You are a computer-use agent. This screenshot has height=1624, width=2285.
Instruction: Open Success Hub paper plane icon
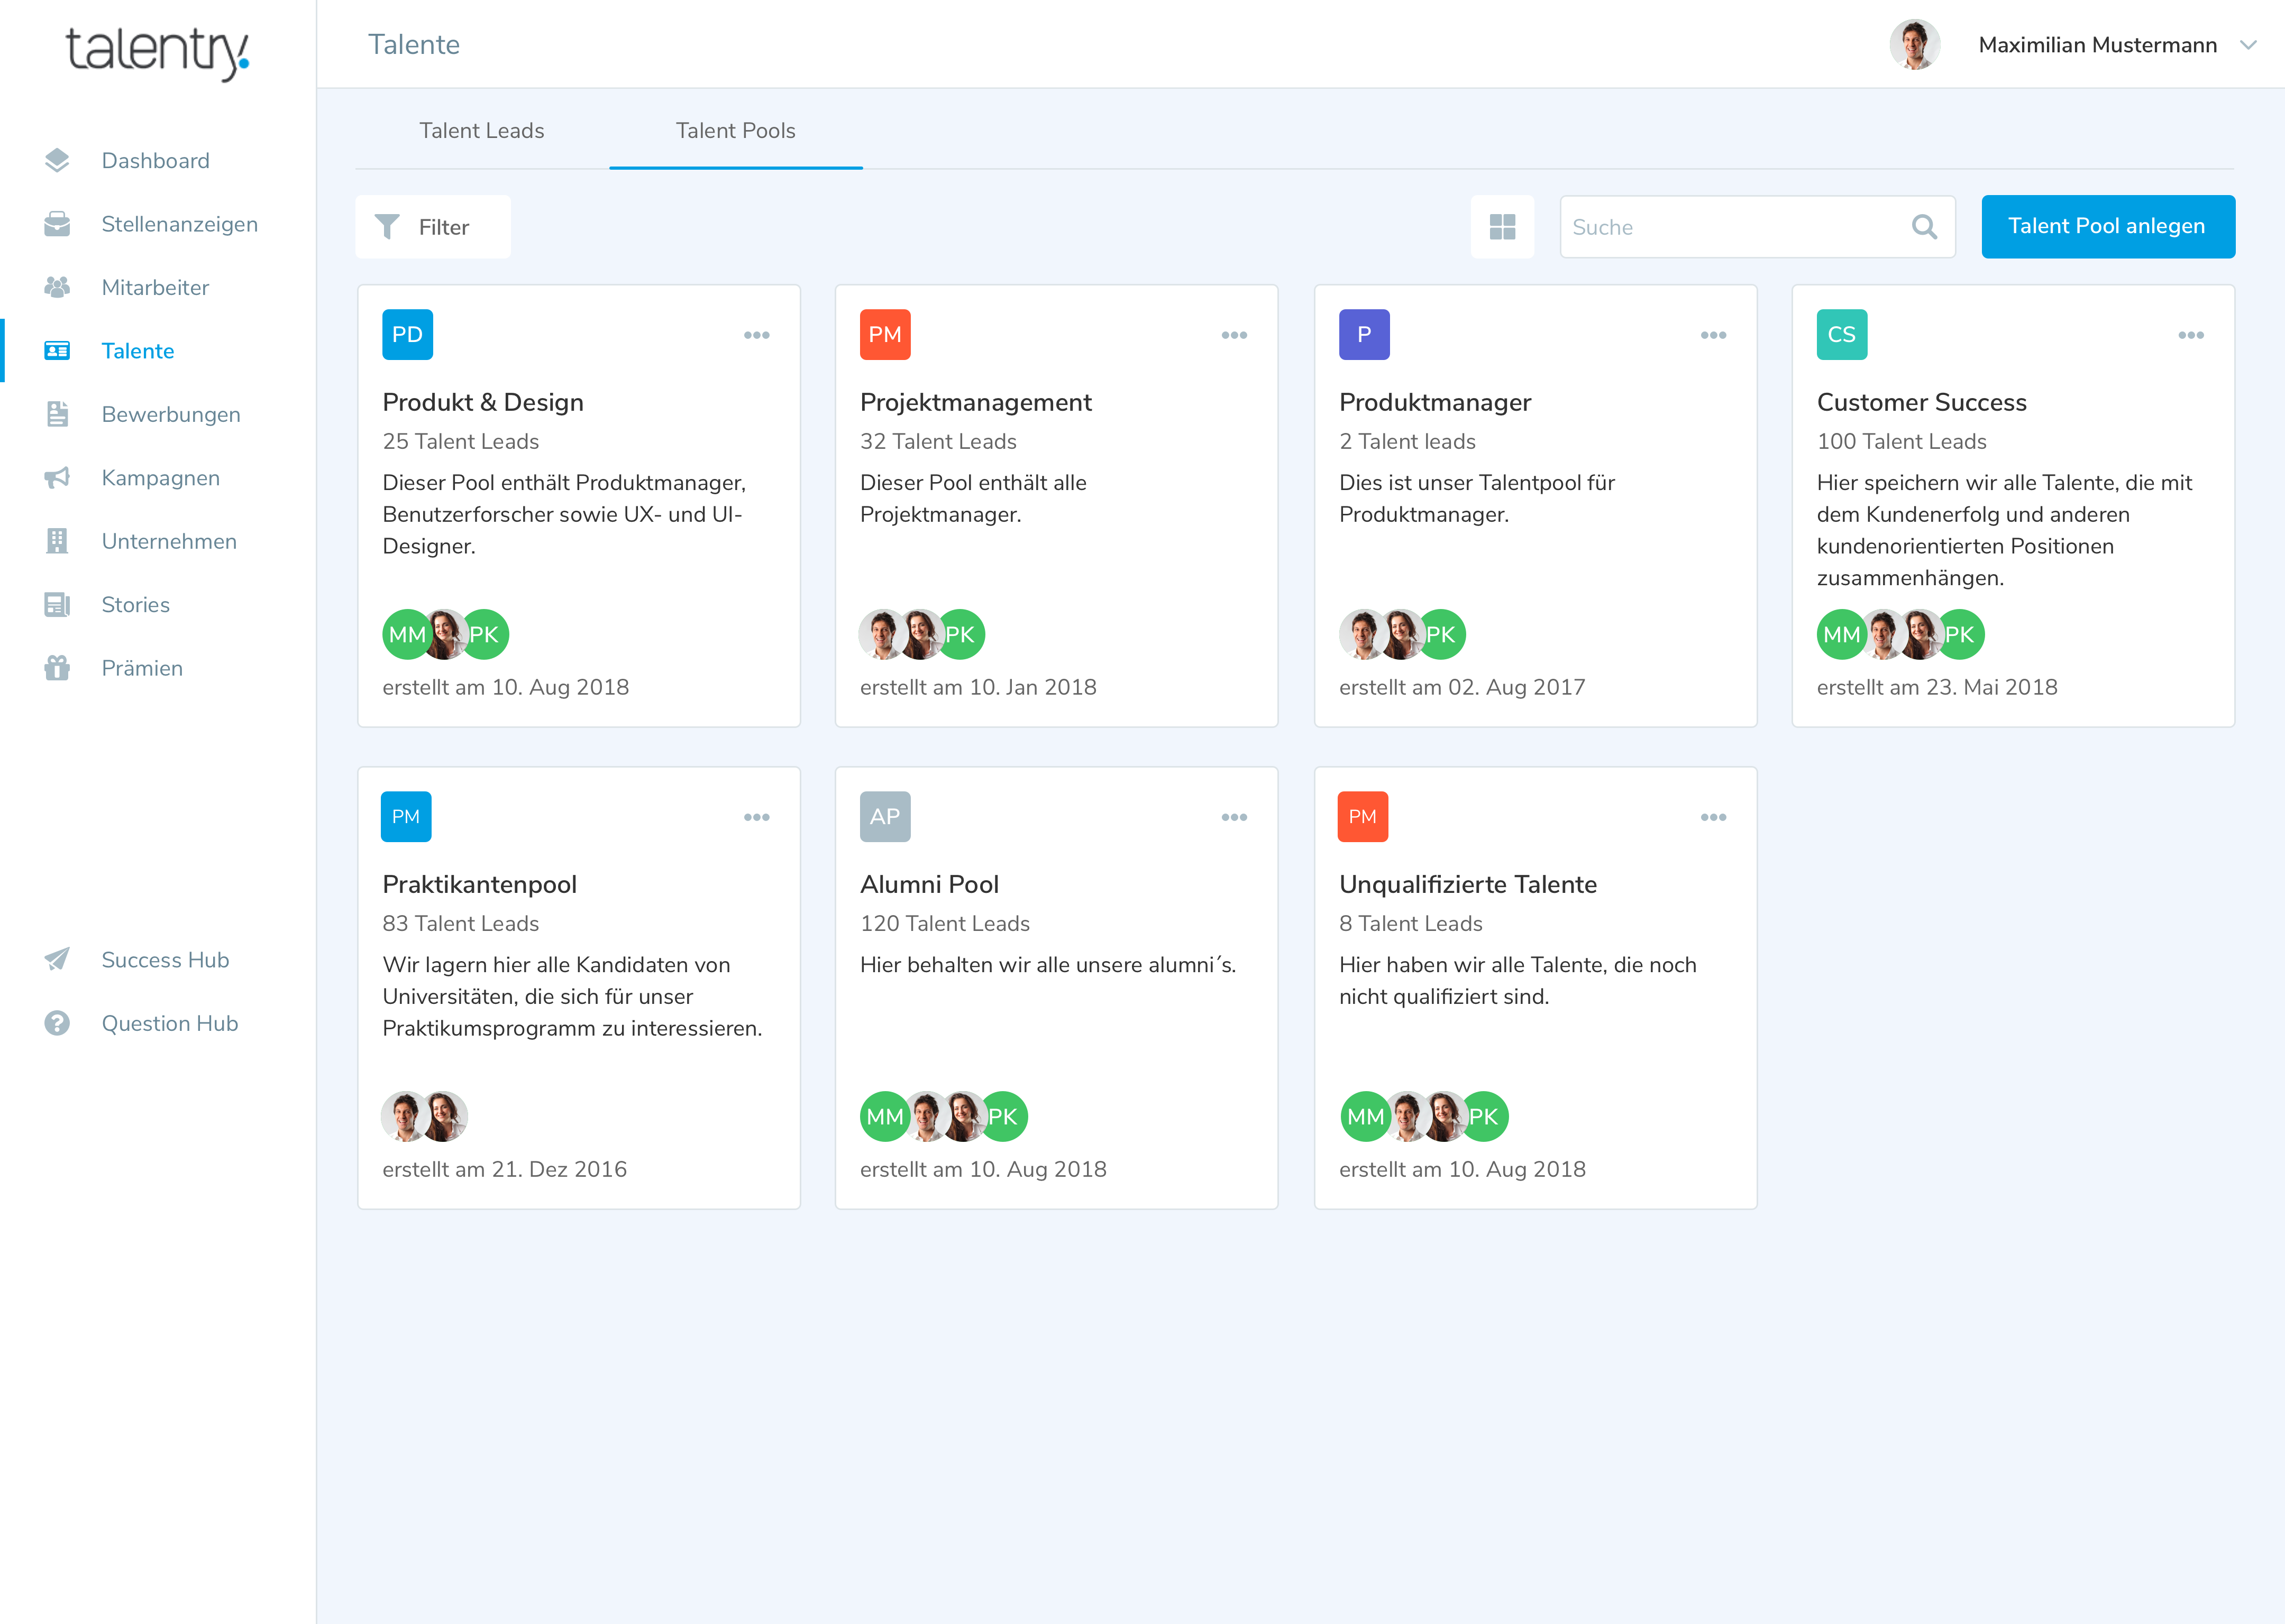[x=57, y=960]
